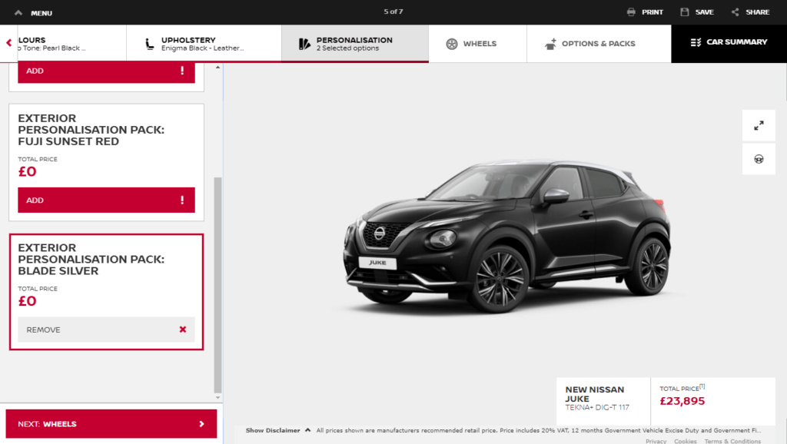Open the Upholstery tab
This screenshot has width=787, height=444.
click(x=204, y=44)
